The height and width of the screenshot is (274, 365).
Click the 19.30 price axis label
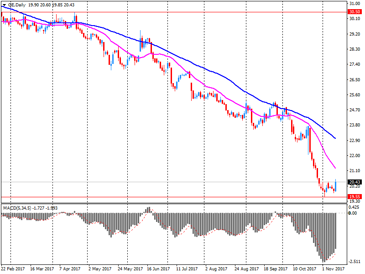(355, 201)
